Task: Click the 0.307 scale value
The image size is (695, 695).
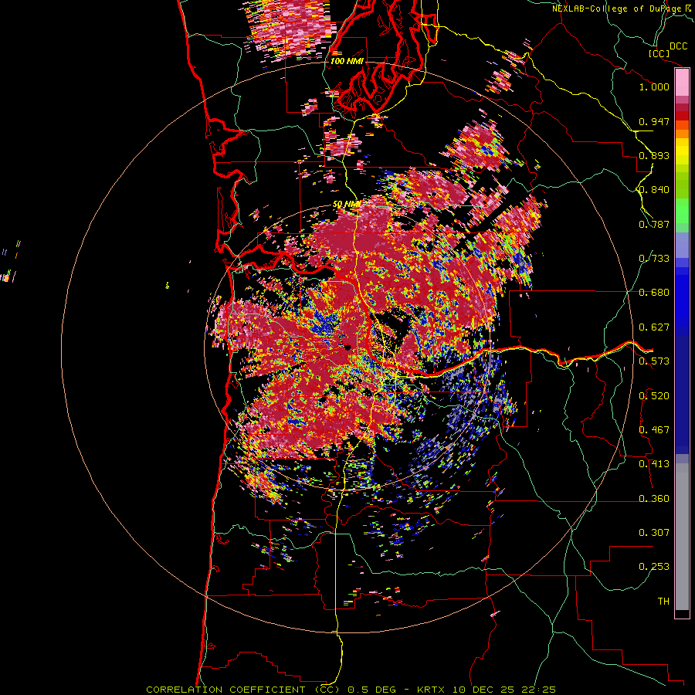Action: coord(654,533)
